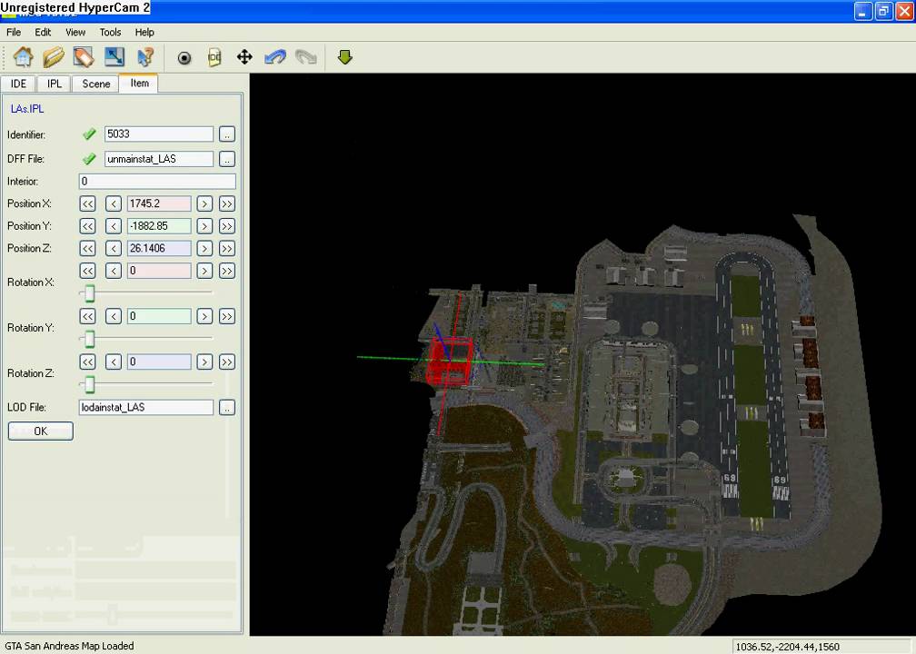Increase Position X with single right arrow
Viewport: 916px width, 654px height.
tap(204, 203)
